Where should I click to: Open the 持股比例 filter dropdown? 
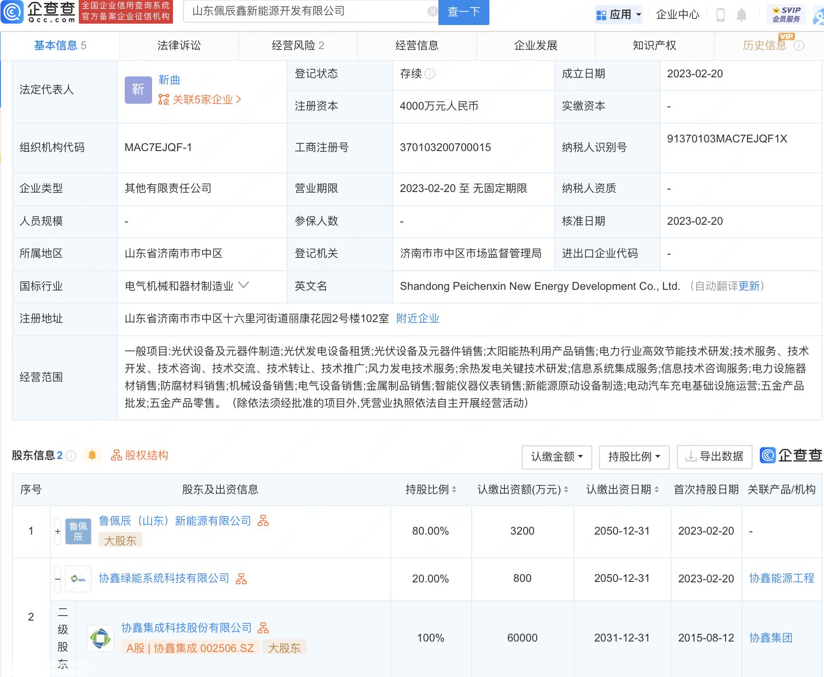pyautogui.click(x=634, y=457)
